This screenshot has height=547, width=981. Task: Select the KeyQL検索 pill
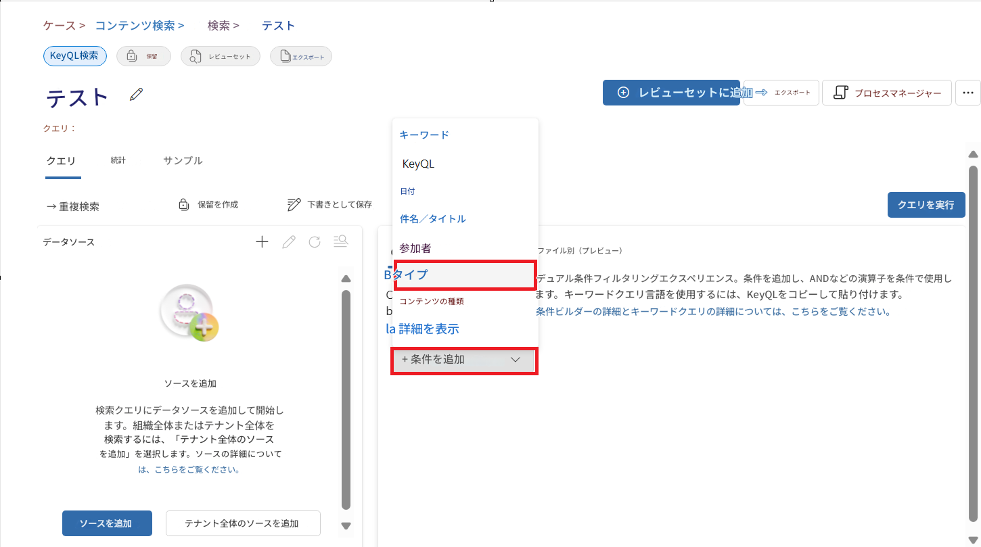pyautogui.click(x=75, y=55)
